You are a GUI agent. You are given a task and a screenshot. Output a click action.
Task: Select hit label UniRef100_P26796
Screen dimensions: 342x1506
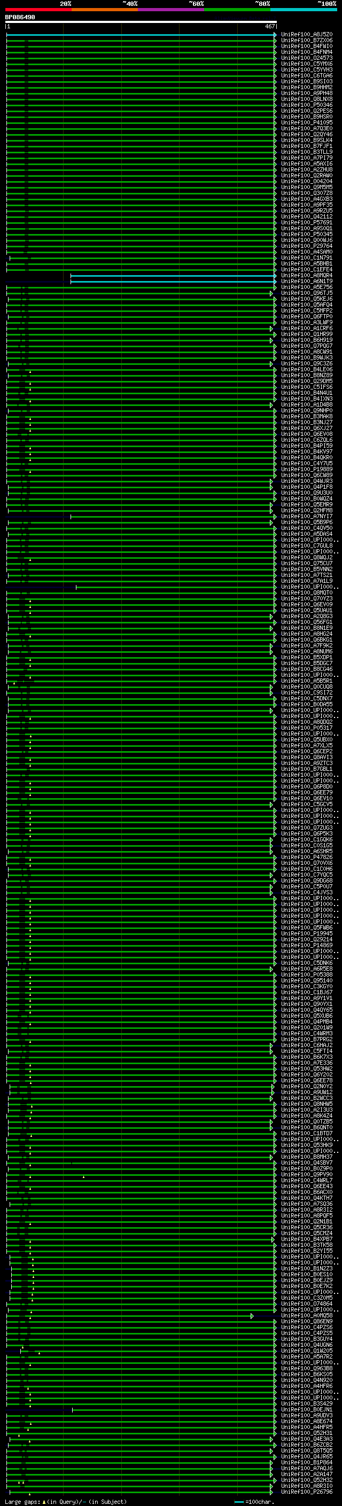tap(307, 1492)
